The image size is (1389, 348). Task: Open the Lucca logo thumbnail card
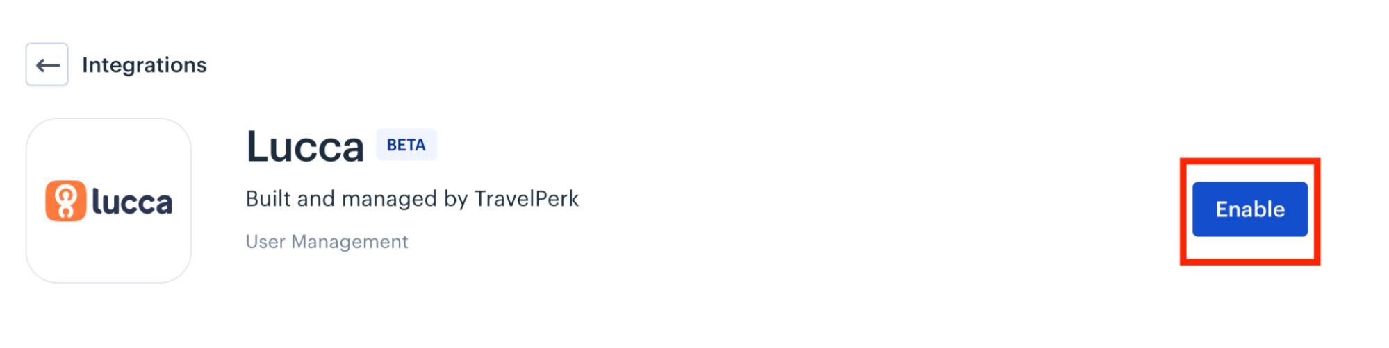point(108,200)
